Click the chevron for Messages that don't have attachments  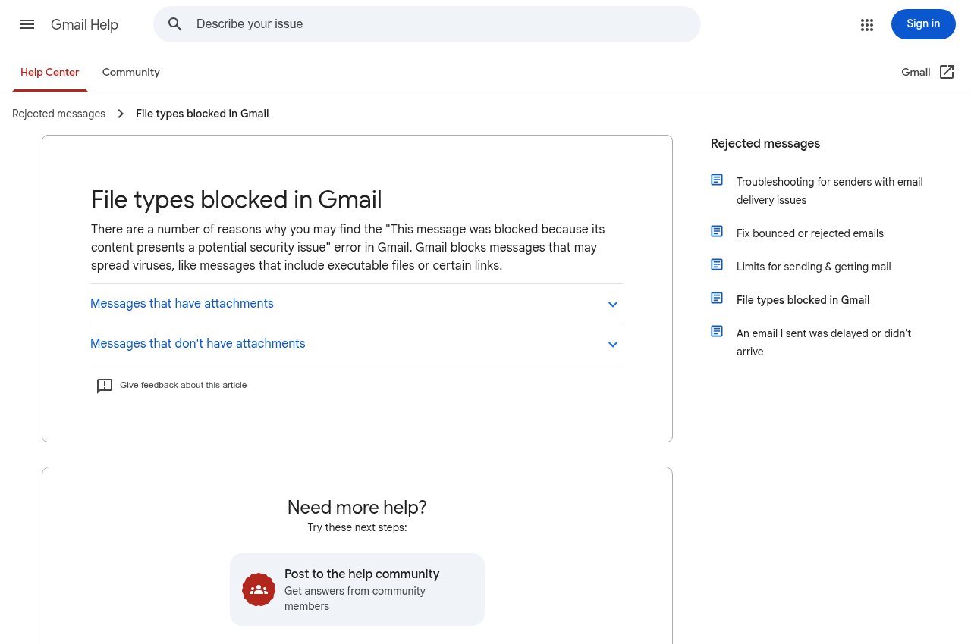pos(613,345)
